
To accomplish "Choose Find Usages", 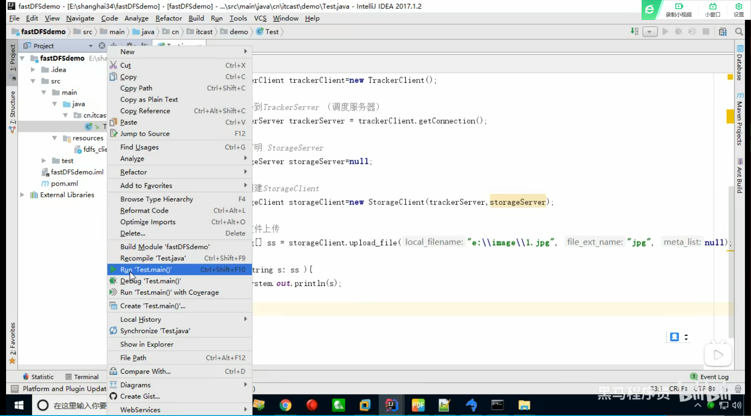I will point(179,147).
